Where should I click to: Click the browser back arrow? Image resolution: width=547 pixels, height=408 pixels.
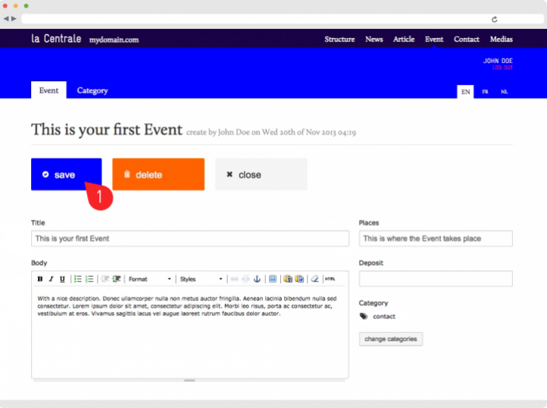[x=6, y=18]
